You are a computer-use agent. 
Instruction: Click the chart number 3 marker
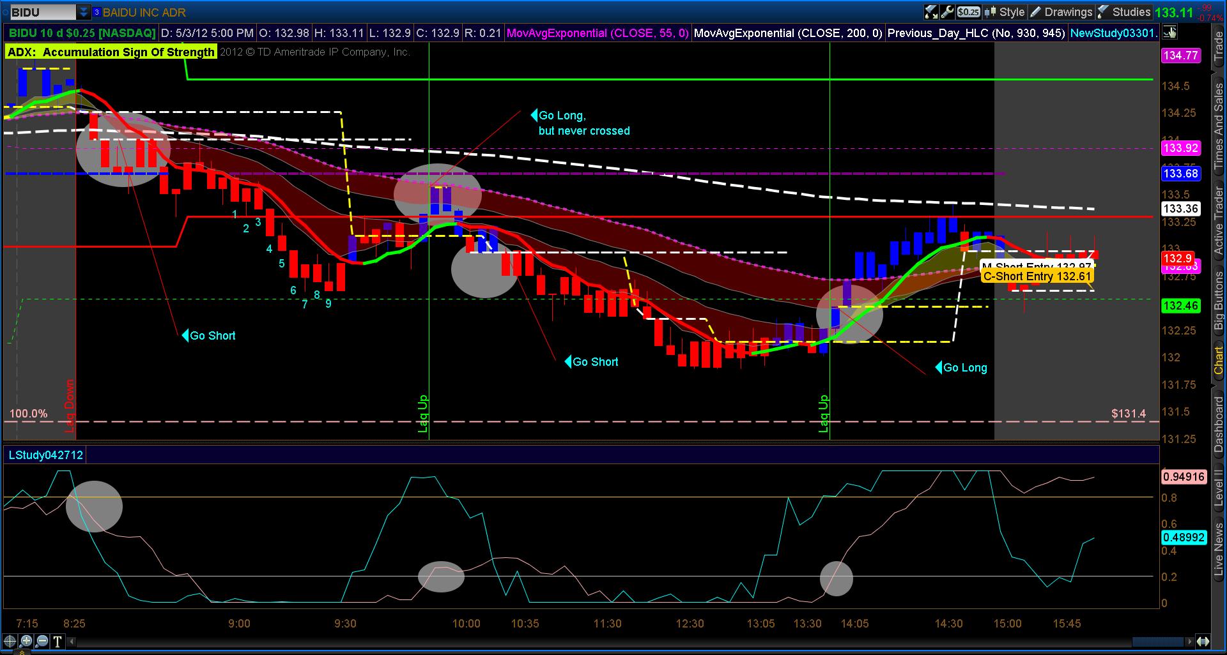(258, 222)
